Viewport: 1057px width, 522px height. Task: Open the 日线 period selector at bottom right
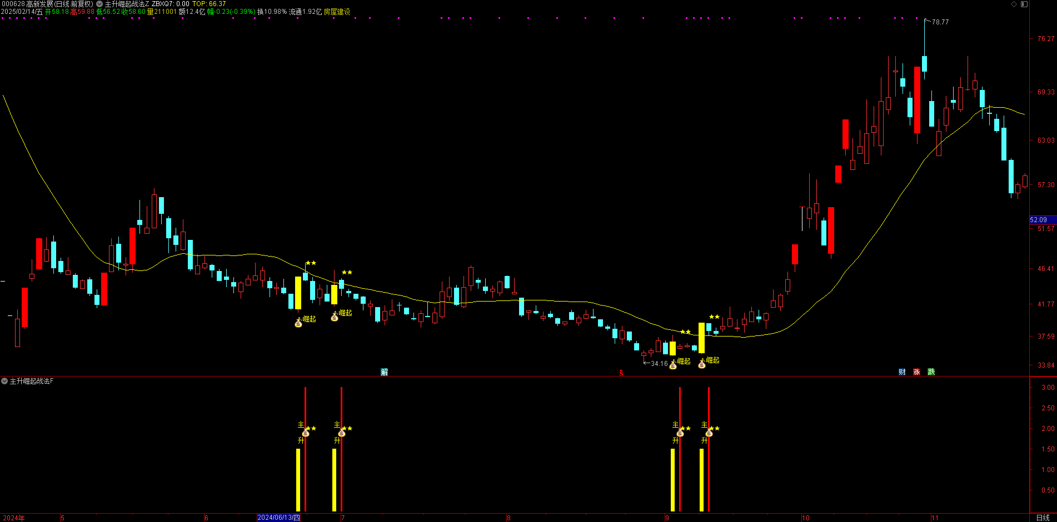[1043, 518]
